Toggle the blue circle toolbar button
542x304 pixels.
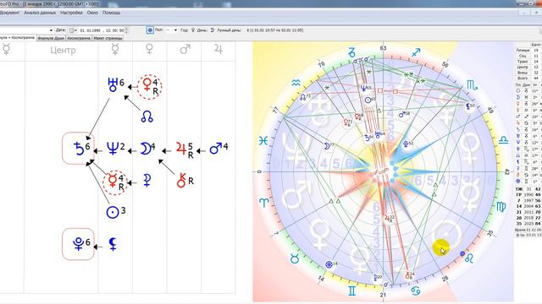pos(150,30)
